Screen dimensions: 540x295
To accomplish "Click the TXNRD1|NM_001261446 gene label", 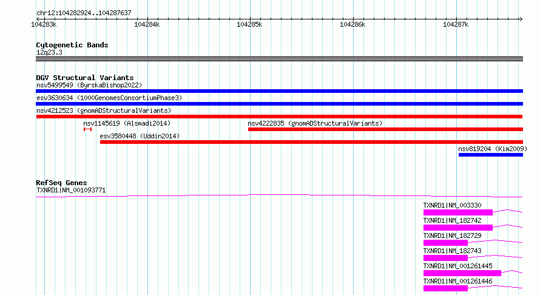I will pos(457,281).
